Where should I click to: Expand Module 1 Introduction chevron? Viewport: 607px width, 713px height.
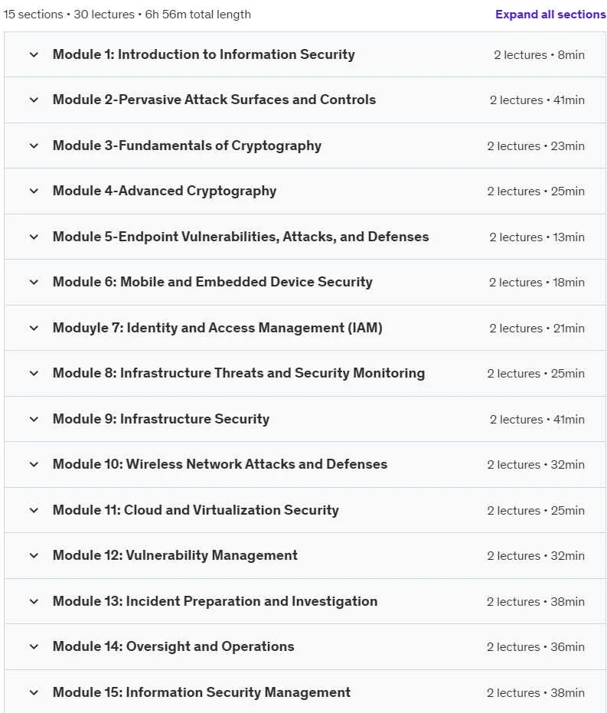point(34,54)
